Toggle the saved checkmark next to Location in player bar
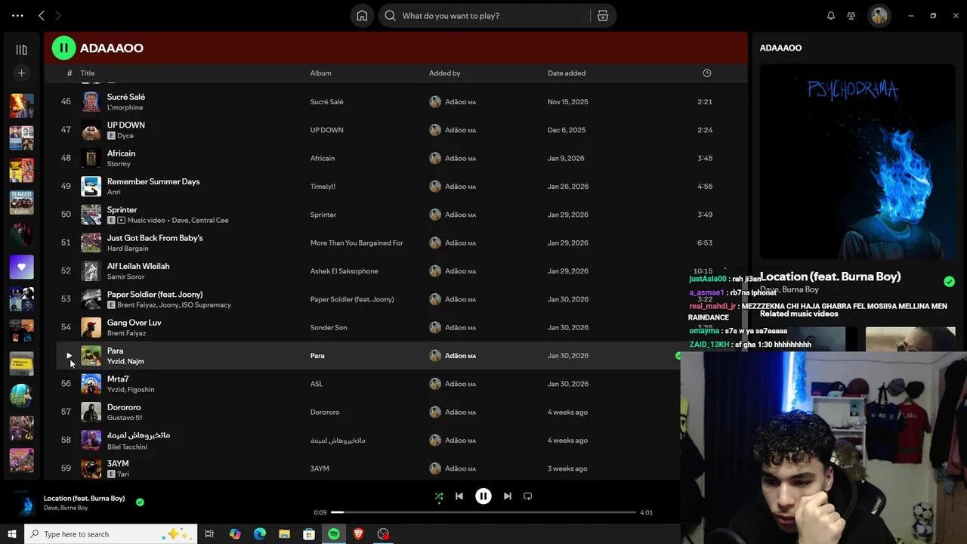 [x=140, y=502]
